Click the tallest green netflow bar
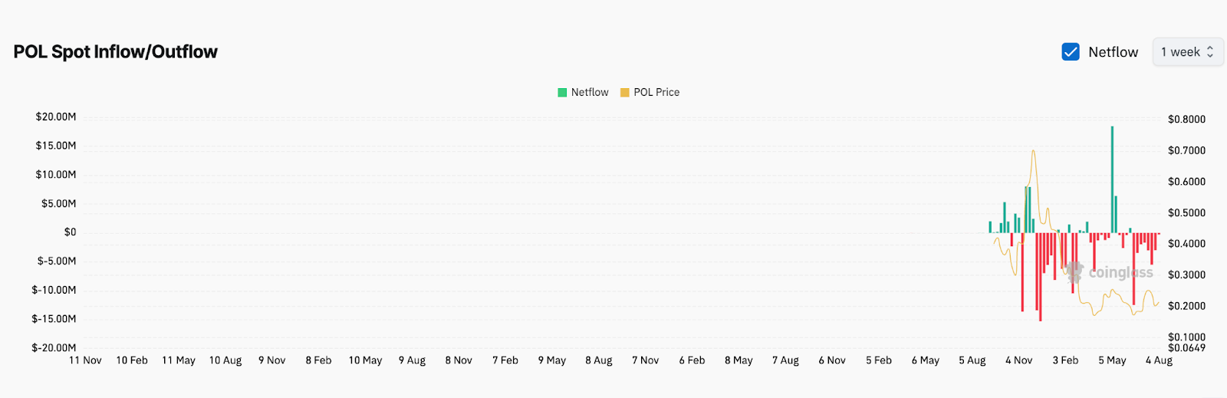 (x=1112, y=179)
